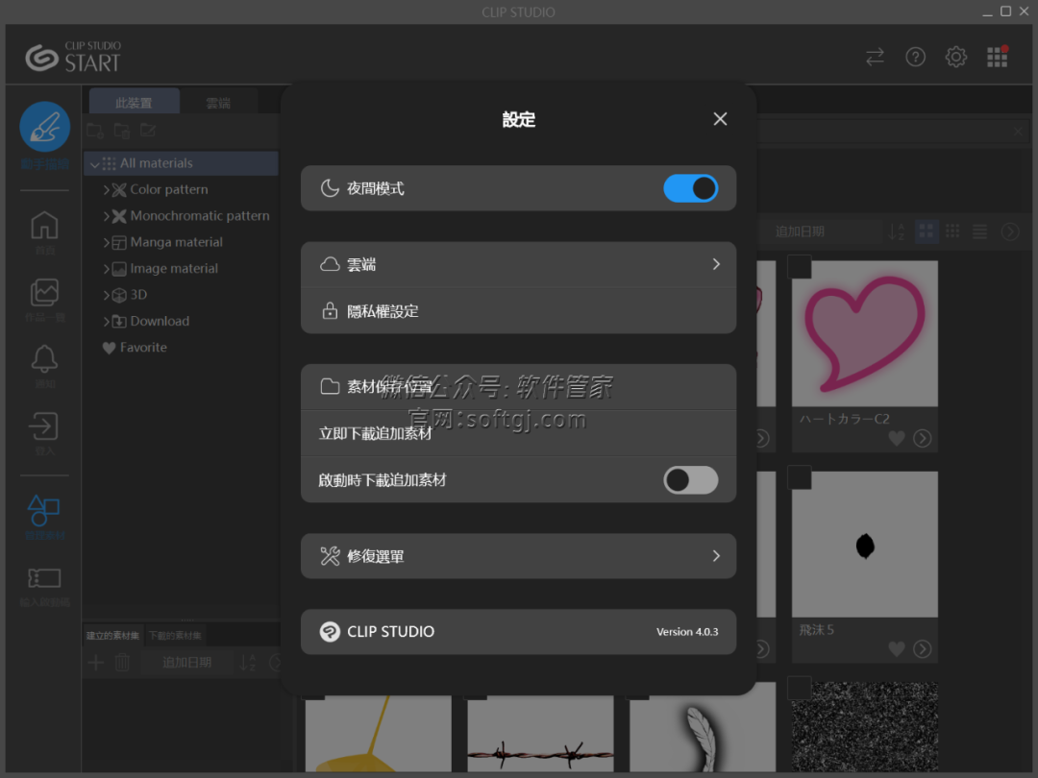The image size is (1038, 778).
Task: Click 立即下載追加素材 download now
Action: pos(518,433)
